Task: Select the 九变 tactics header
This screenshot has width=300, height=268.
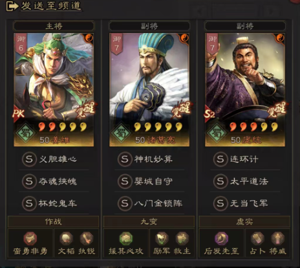Action: tap(149, 221)
